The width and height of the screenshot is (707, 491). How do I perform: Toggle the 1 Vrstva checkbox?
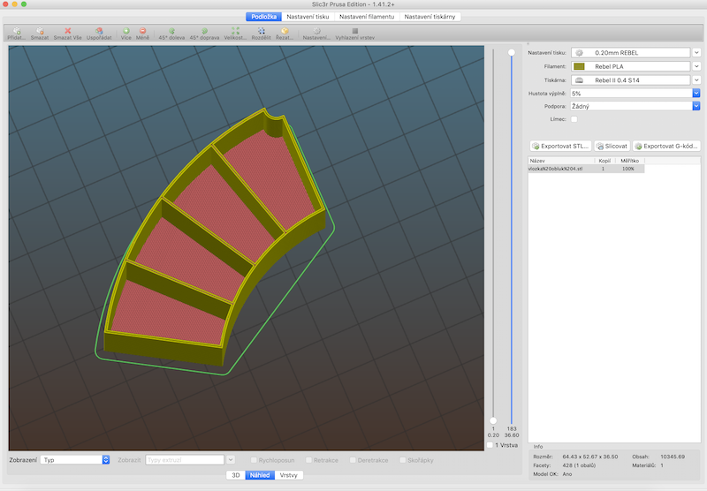[x=490, y=446]
